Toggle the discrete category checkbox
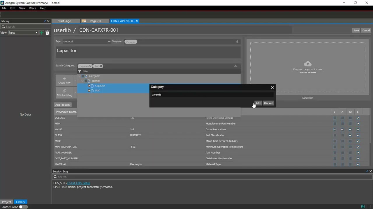Image resolution: width=373 pixels, height=209 pixels. tap(86, 81)
